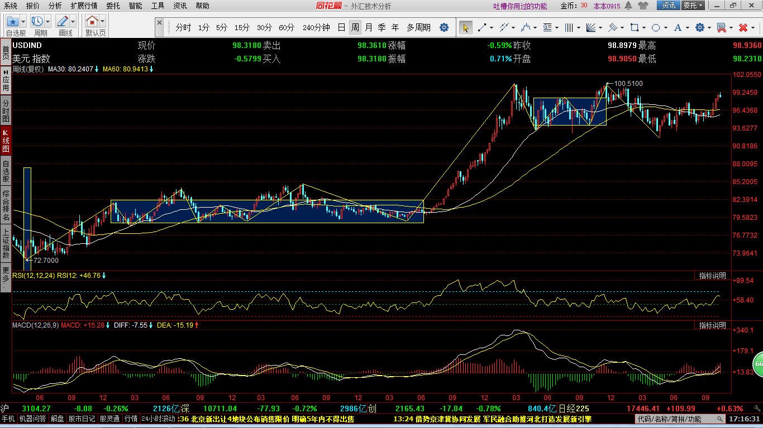Select the arrow pointer tool
The image size is (763, 428).
coord(465,27)
